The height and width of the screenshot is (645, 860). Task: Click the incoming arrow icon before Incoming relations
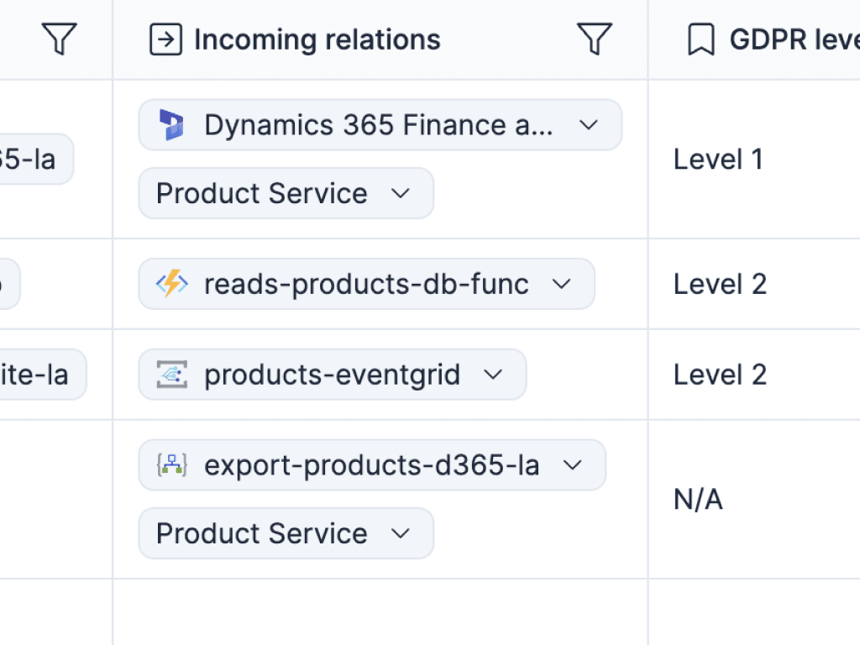tap(165, 38)
